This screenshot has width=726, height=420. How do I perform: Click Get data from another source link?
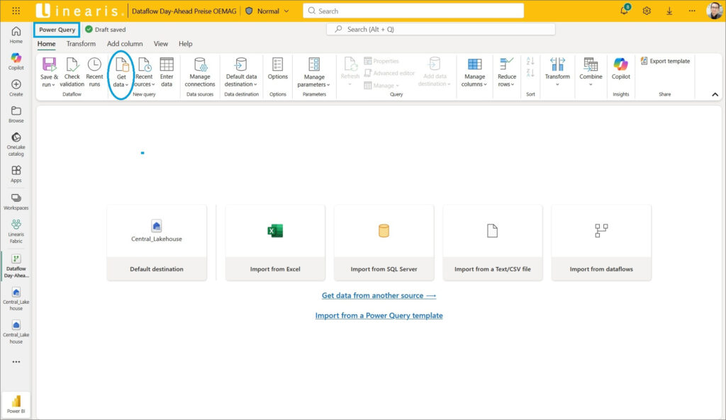click(379, 295)
